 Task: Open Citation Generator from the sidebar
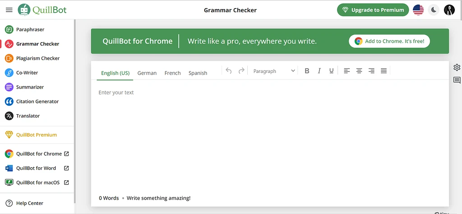point(37,101)
